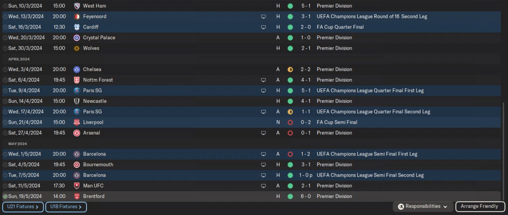Image resolution: width=508 pixels, height=215 pixels.
Task: Click the red loss indicator for Arsenal match
Action: 290,133
